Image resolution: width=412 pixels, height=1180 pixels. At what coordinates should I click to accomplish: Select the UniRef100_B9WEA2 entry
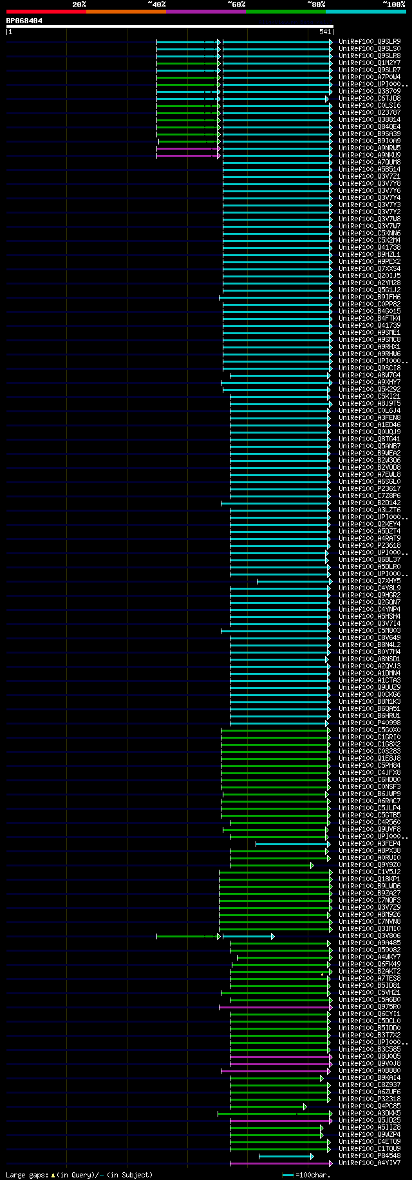[x=370, y=454]
